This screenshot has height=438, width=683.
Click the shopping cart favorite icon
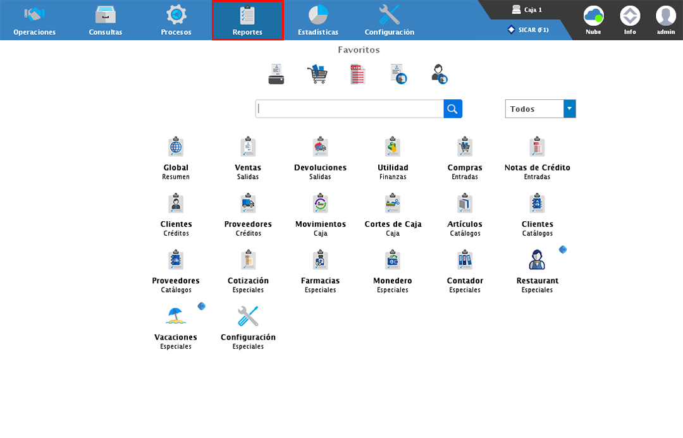point(317,74)
